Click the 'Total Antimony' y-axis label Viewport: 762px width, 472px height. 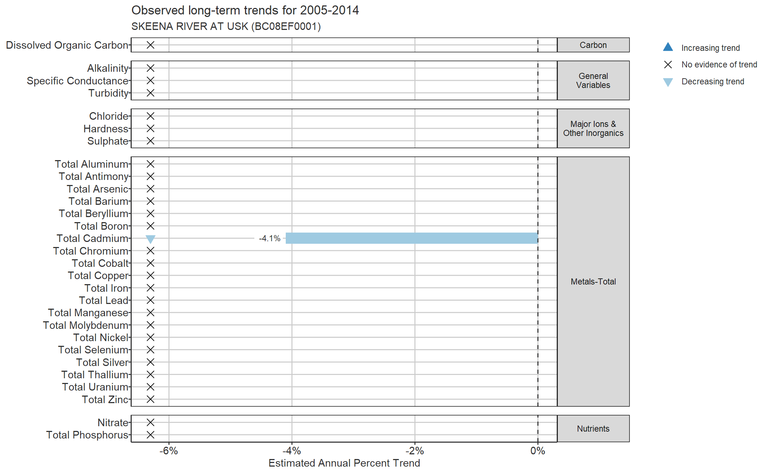click(x=93, y=177)
